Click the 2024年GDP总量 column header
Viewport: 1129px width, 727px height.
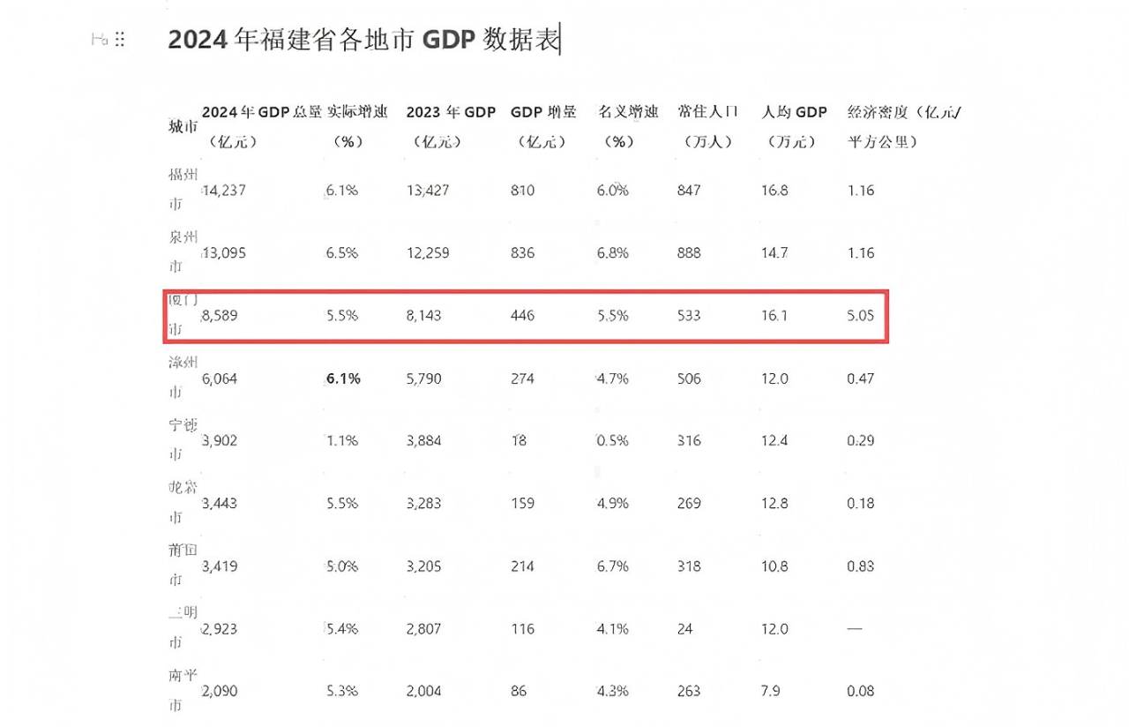pos(261,126)
